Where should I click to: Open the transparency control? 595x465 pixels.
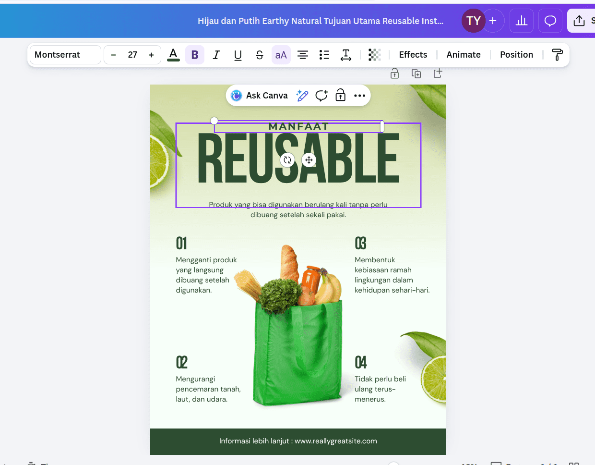tap(374, 55)
